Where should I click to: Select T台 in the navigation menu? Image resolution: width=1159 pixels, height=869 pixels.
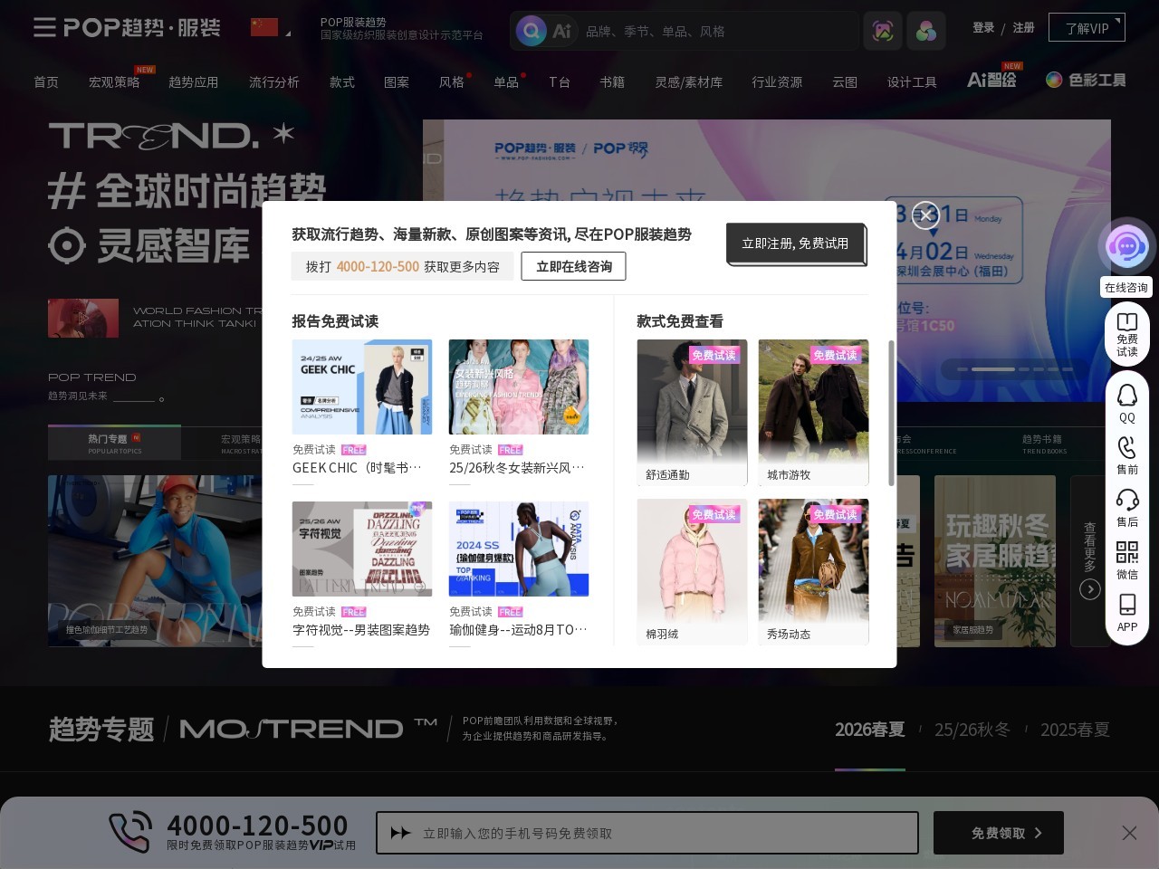559,81
